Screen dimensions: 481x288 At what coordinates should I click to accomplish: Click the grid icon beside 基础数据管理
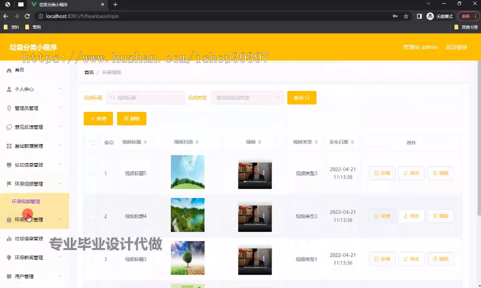tap(9, 146)
